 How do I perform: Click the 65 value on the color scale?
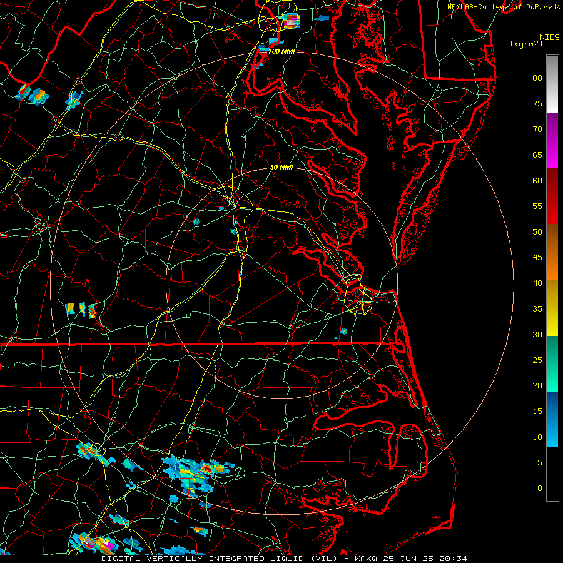537,155
